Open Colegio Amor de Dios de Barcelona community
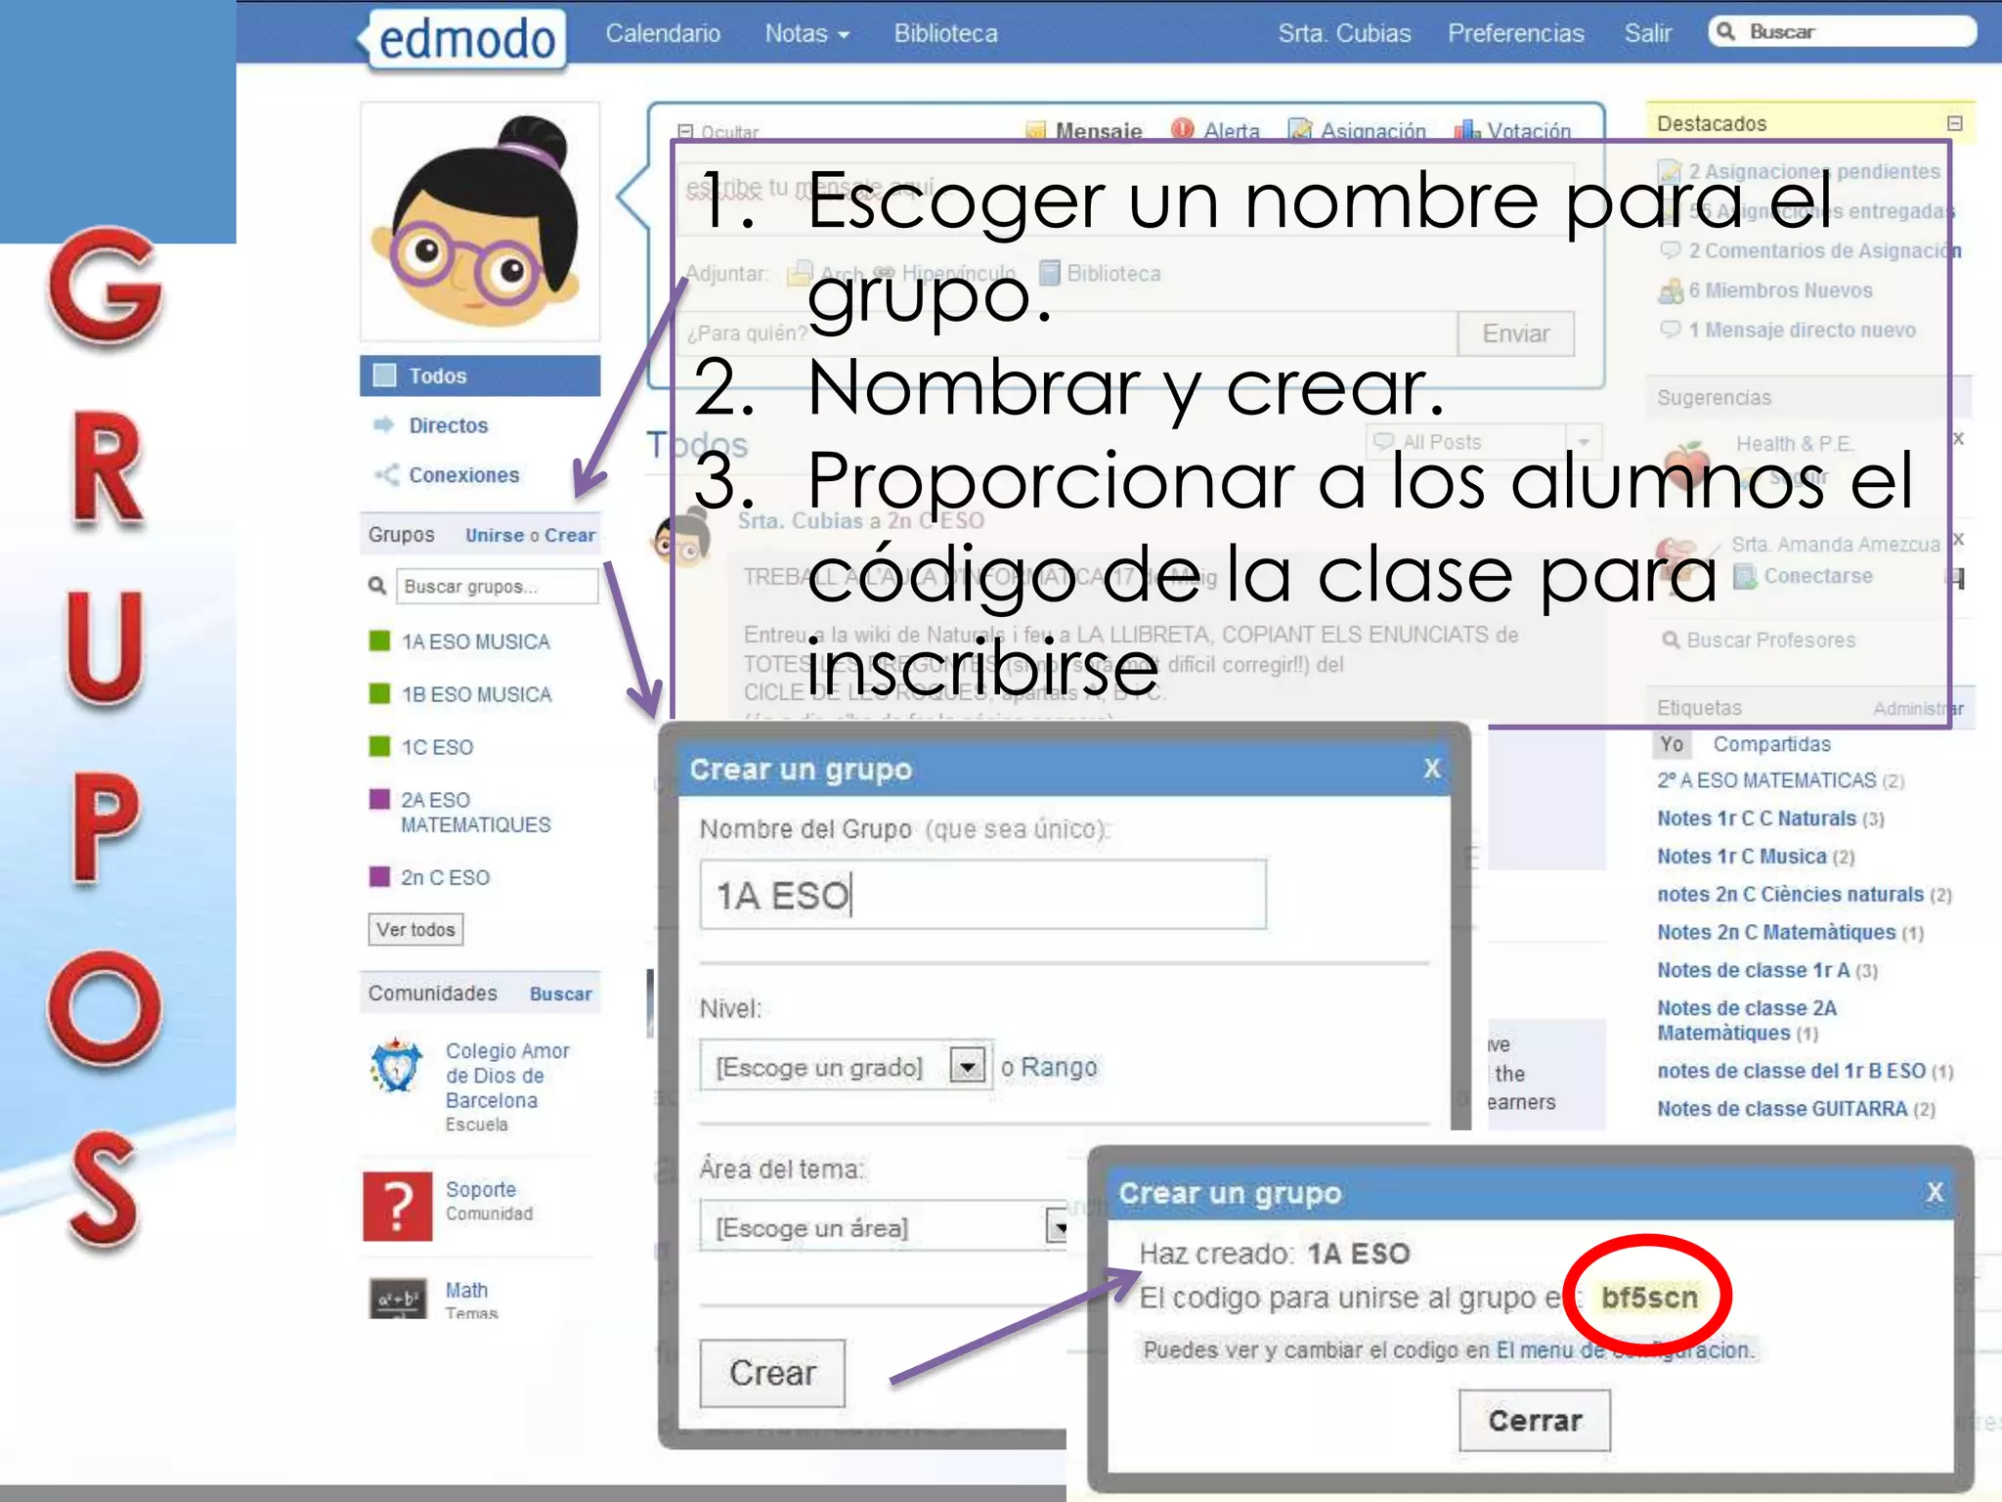Viewport: 2002px width, 1502px height. (x=507, y=1076)
